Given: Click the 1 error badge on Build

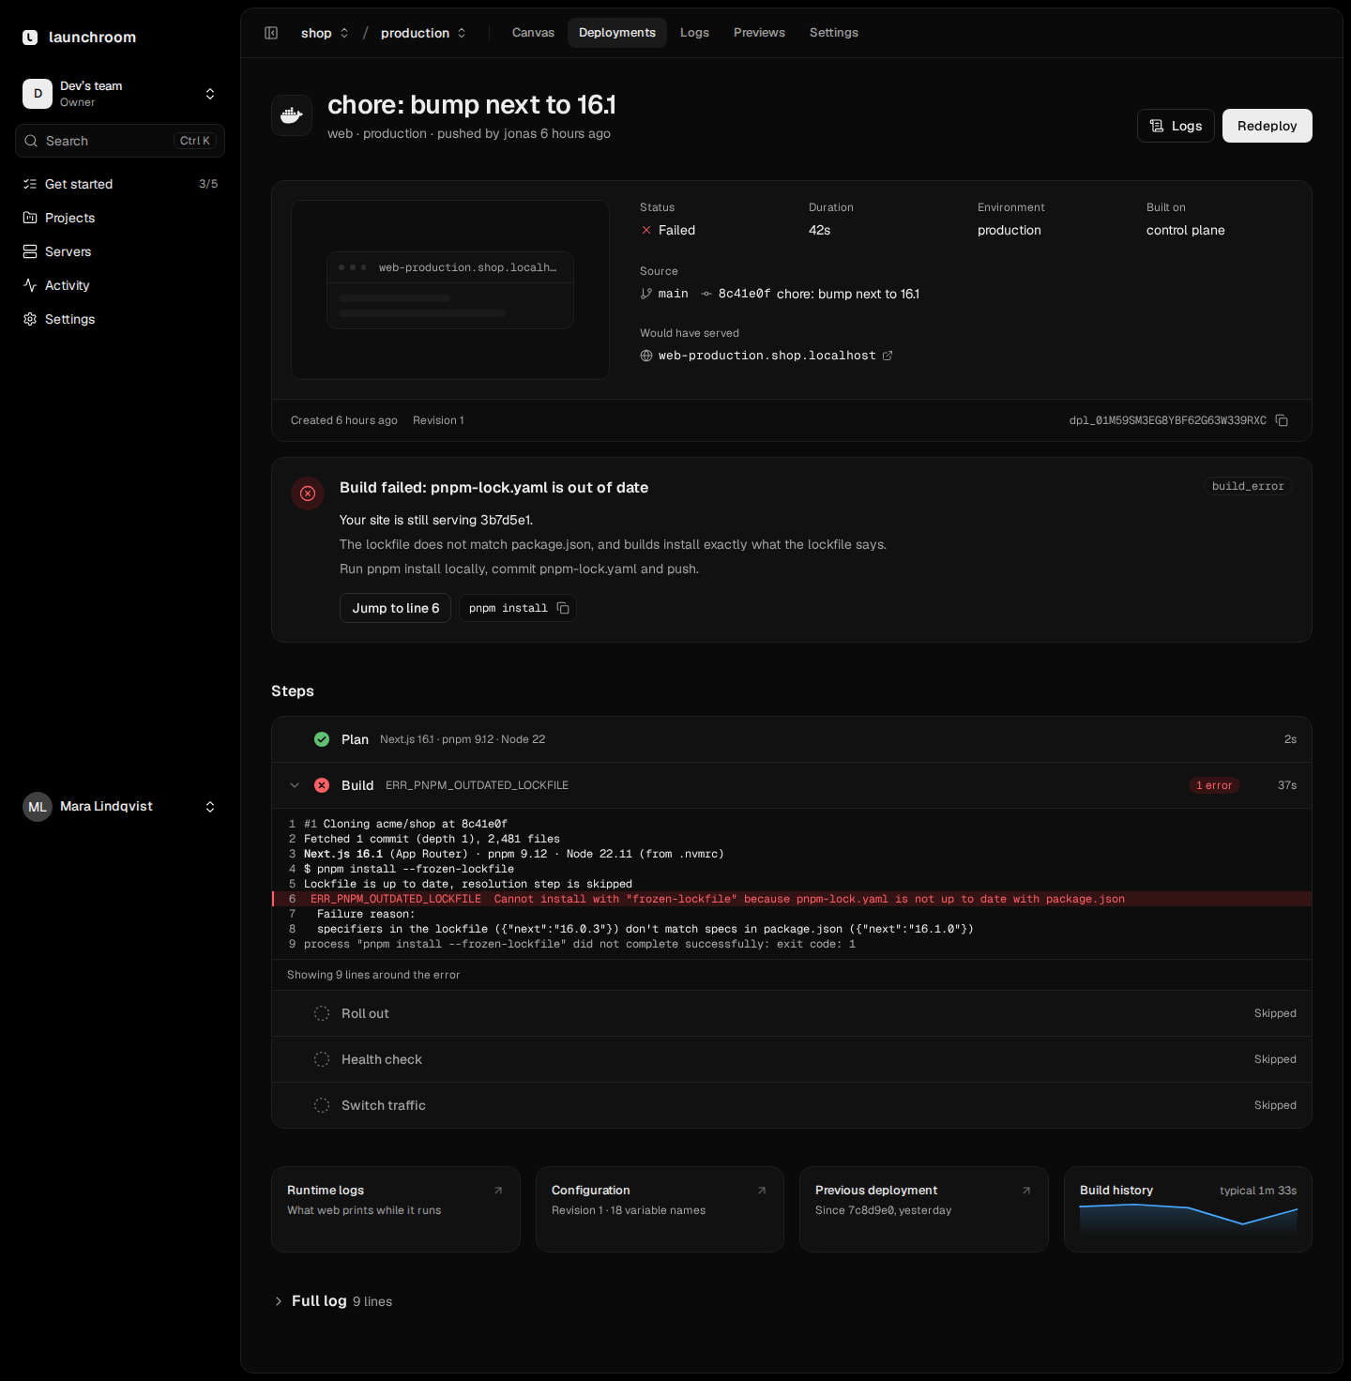Looking at the screenshot, I should (x=1214, y=785).
